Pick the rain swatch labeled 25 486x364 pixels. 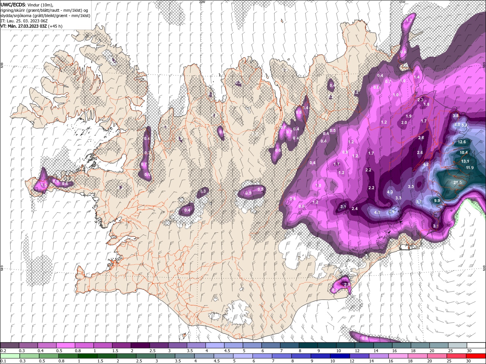pyautogui.click(x=456, y=356)
